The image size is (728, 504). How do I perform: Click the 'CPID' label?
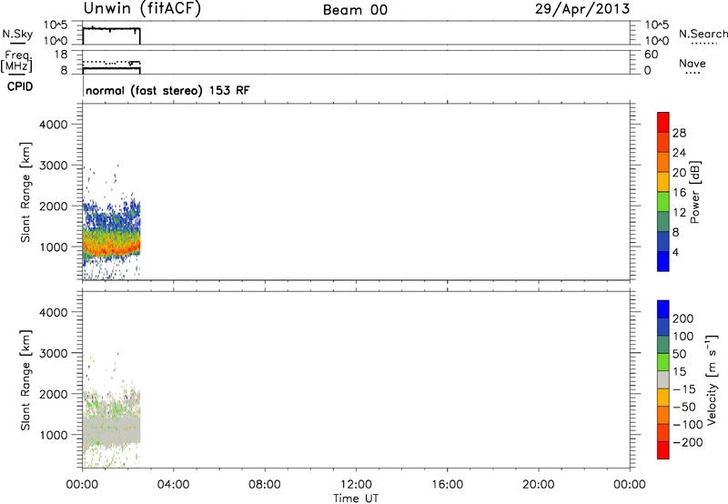pos(20,86)
